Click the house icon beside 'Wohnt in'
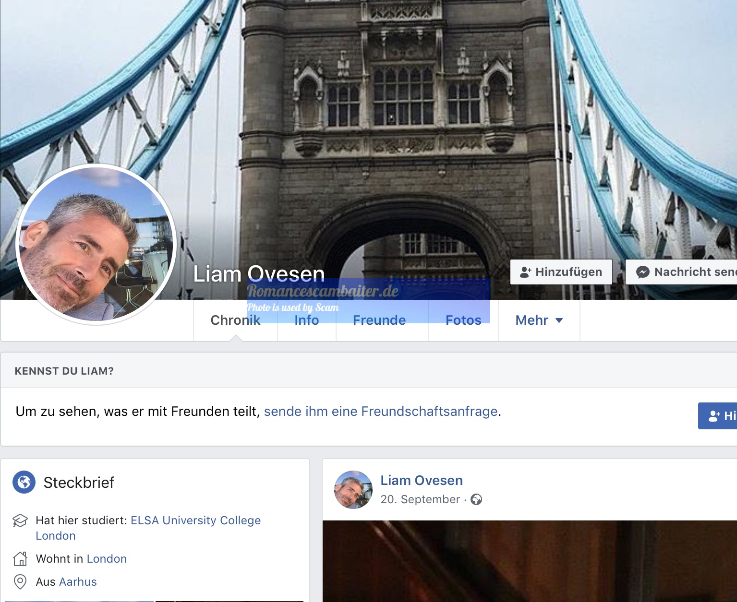Screen dimensions: 737x602 pos(20,559)
